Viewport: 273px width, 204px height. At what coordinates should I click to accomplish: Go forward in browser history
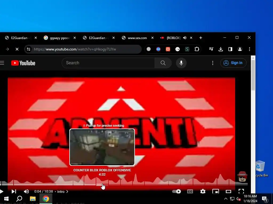pos(7,49)
